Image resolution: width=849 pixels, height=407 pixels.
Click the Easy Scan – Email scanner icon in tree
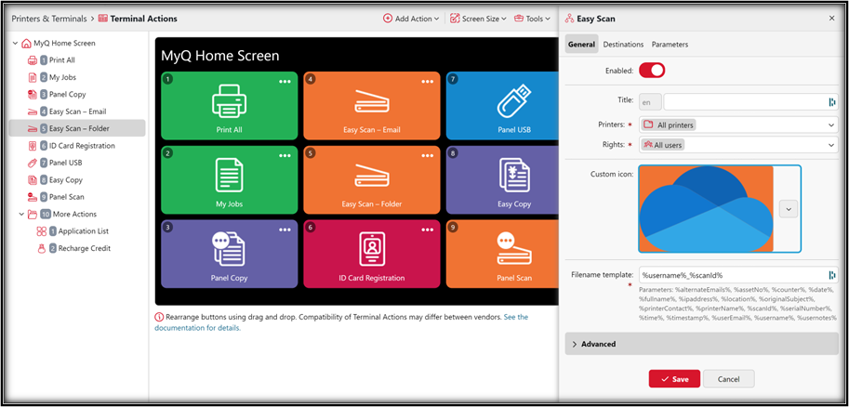(x=33, y=112)
